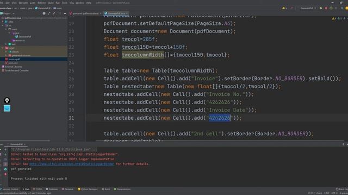
Task: Expand the classes folder under target
Action: [x=6, y=52]
